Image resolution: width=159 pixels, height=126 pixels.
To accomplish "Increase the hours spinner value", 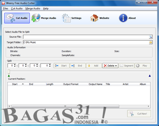I will click(x=15, y=65).
